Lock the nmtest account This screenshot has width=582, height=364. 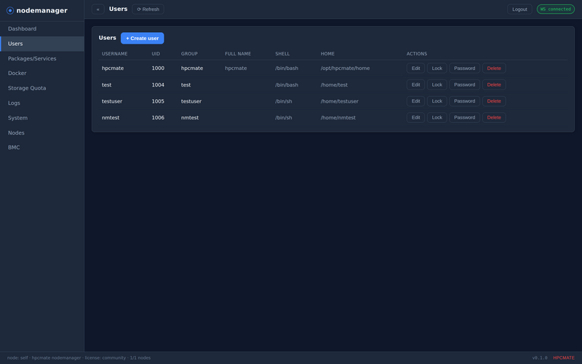point(437,117)
